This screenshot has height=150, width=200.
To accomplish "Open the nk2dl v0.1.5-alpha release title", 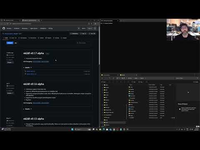I will click(x=34, y=119).
